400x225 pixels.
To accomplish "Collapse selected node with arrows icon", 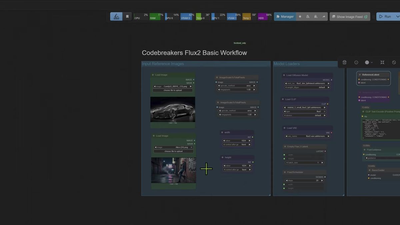I will [382, 62].
